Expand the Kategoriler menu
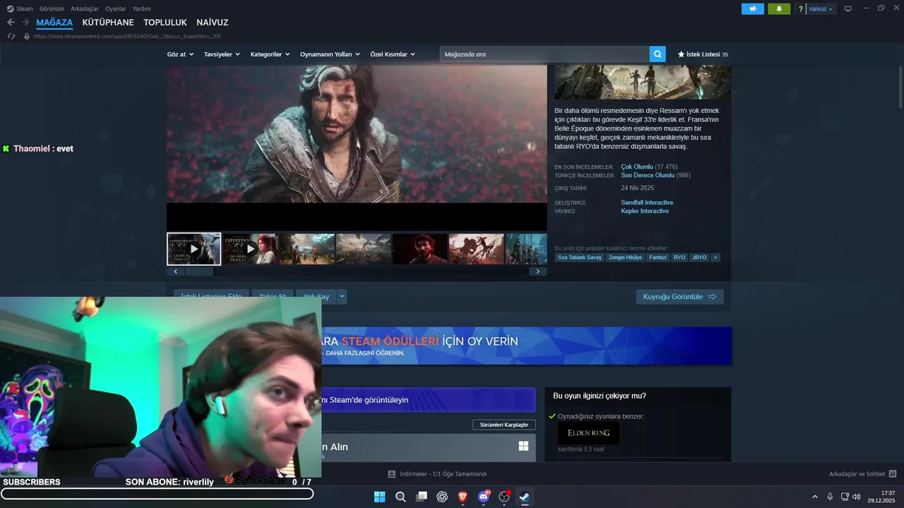 point(270,54)
